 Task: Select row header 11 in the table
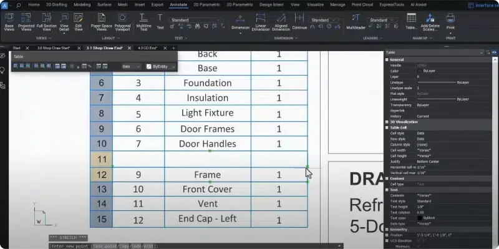[x=101, y=159]
